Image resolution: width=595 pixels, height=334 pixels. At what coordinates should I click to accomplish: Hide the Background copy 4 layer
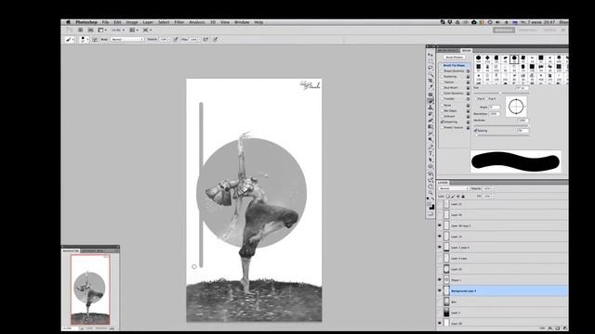440,290
